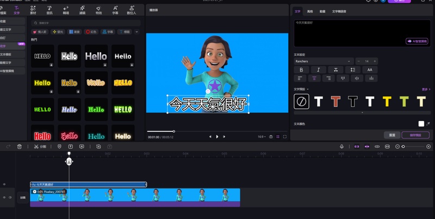Open 更多 presets link
Screen dimensions: 435x219
(426, 89)
